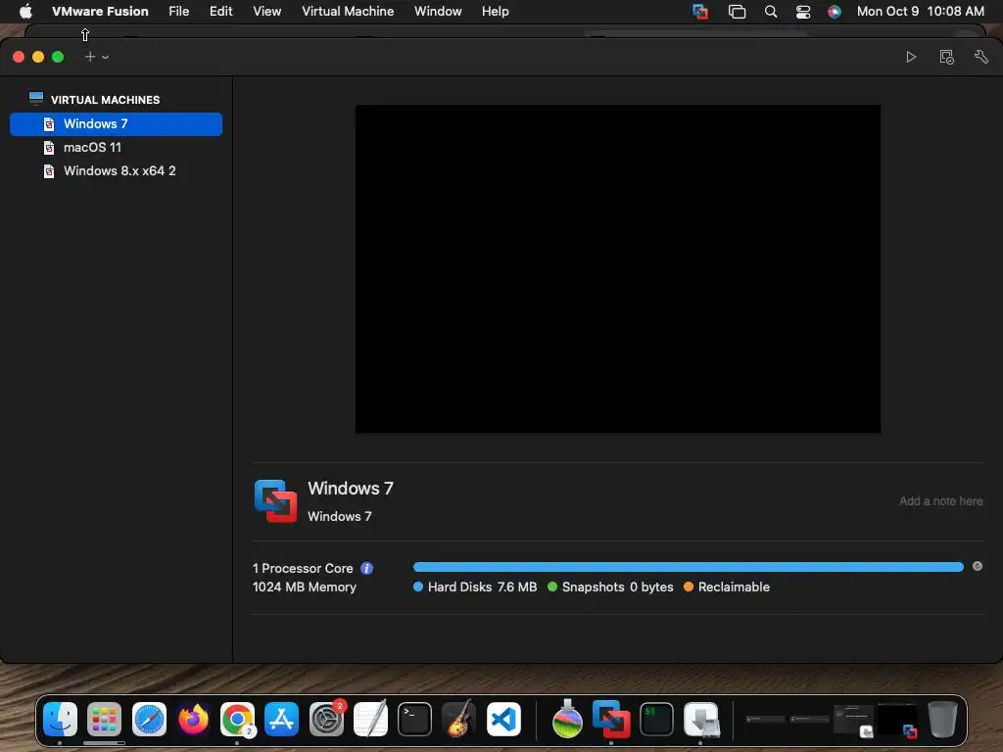1003x752 pixels.
Task: Click the VMware Fusion icon in the Dock
Action: tap(611, 720)
